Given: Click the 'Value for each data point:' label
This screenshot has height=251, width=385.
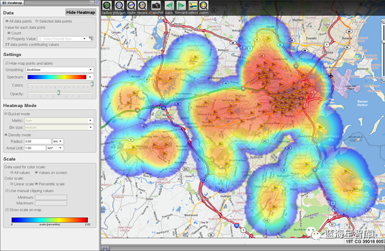Looking at the screenshot, I should tap(25, 27).
